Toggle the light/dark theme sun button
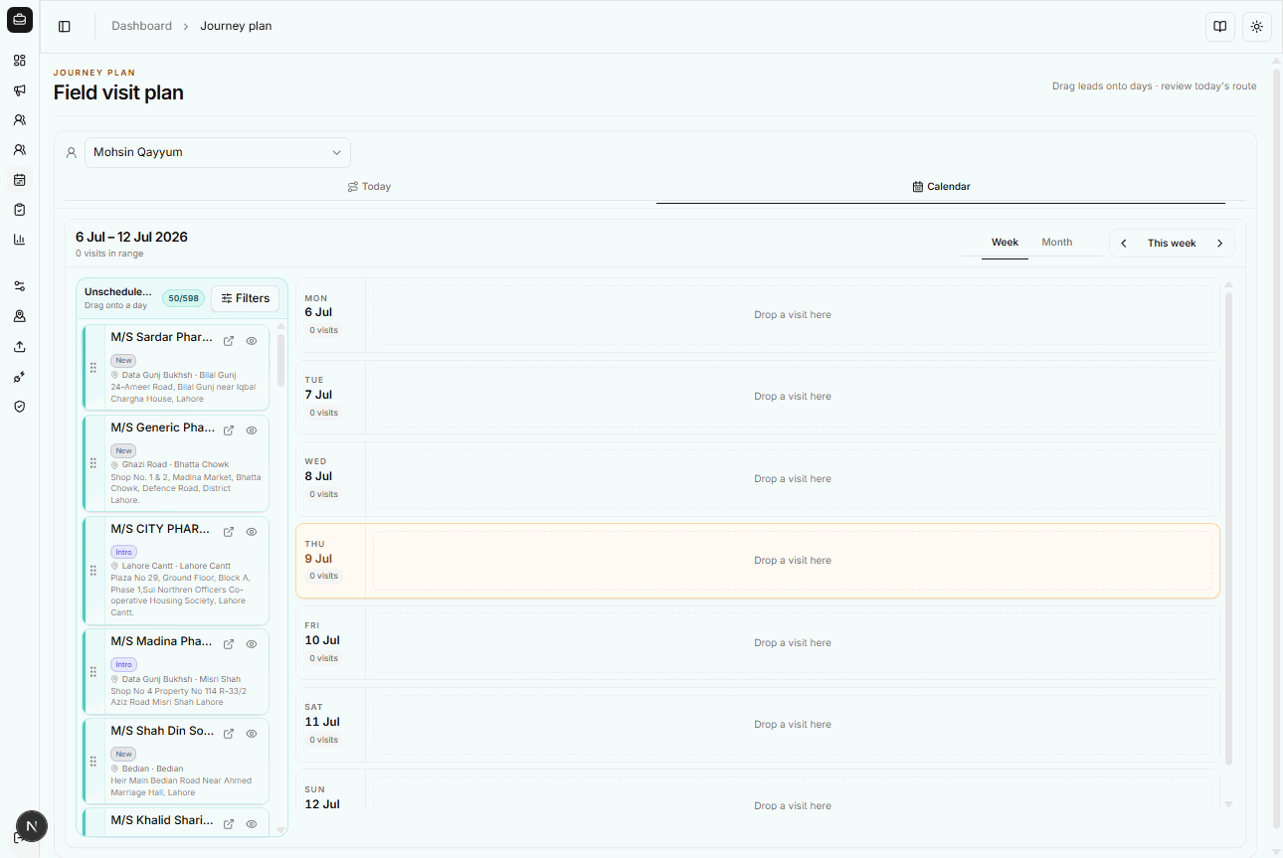This screenshot has height=858, width=1283. 1257,27
